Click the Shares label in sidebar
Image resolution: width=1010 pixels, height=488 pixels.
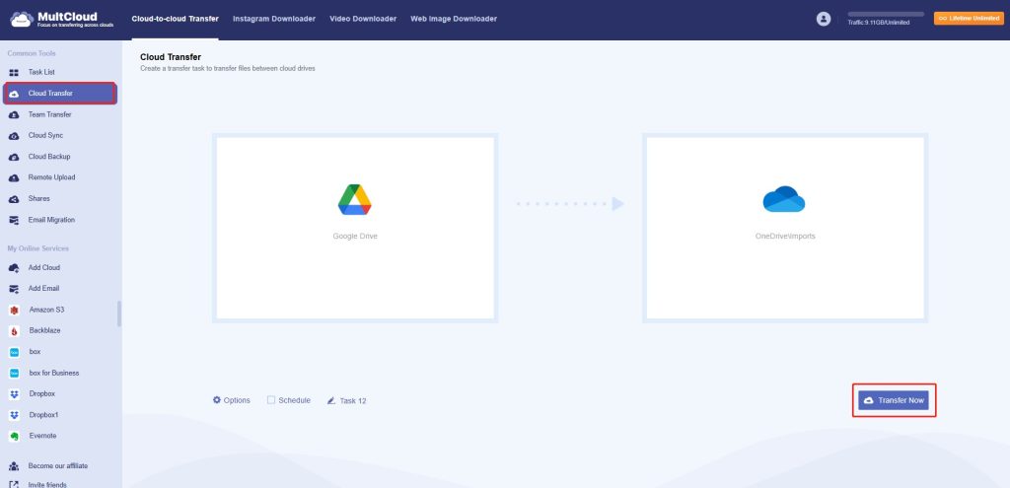pyautogui.click(x=38, y=199)
